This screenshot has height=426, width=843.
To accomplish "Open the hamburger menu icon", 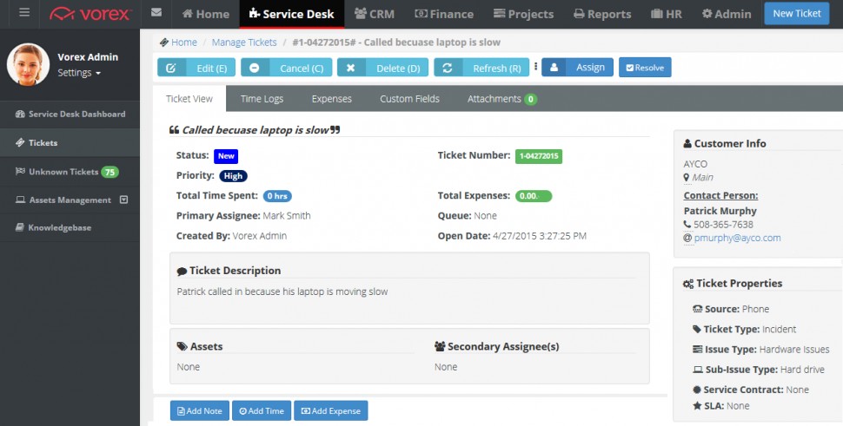I will click(x=24, y=13).
